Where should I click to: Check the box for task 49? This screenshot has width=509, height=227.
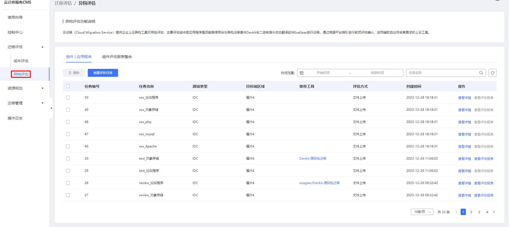(x=68, y=110)
